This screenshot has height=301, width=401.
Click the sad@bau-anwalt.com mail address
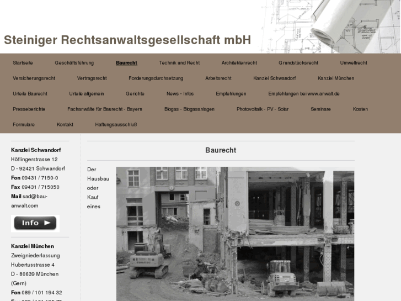[29, 201]
